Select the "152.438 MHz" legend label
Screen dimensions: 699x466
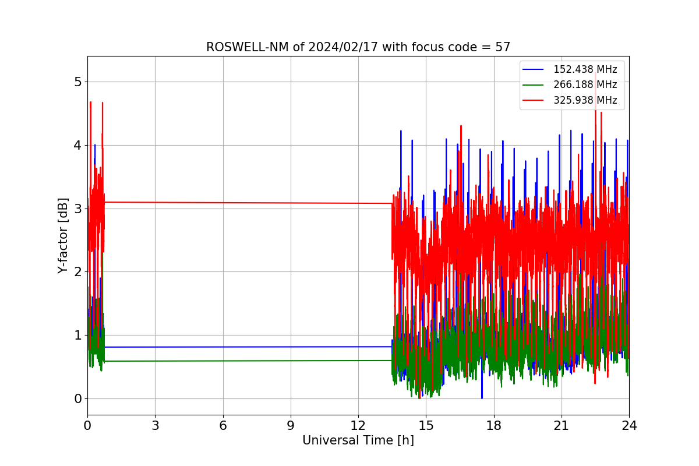585,69
